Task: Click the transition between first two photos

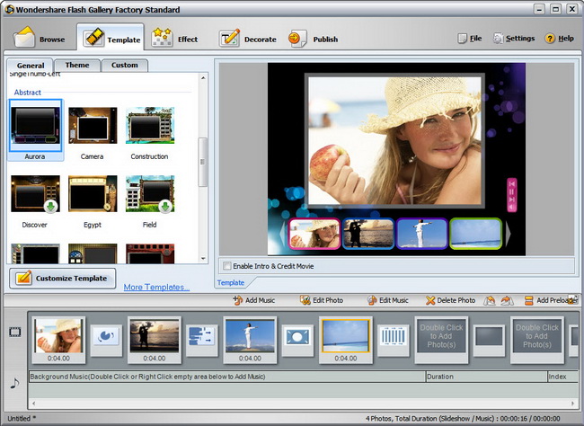Action: point(107,337)
